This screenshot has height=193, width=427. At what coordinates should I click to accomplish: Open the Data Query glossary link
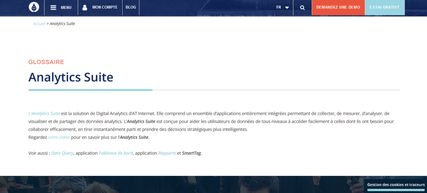(x=63, y=153)
